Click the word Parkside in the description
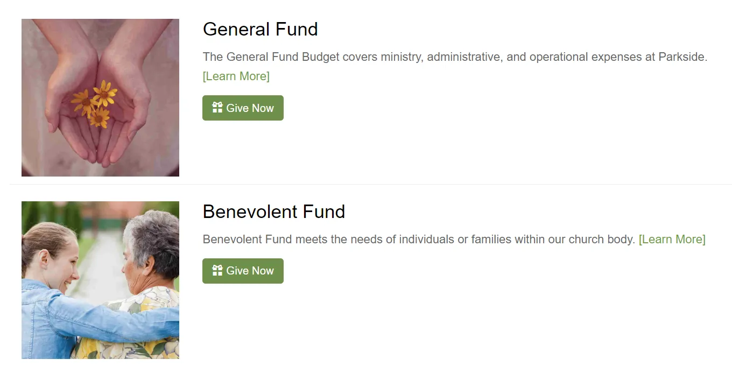This screenshot has height=366, width=732. [x=682, y=57]
